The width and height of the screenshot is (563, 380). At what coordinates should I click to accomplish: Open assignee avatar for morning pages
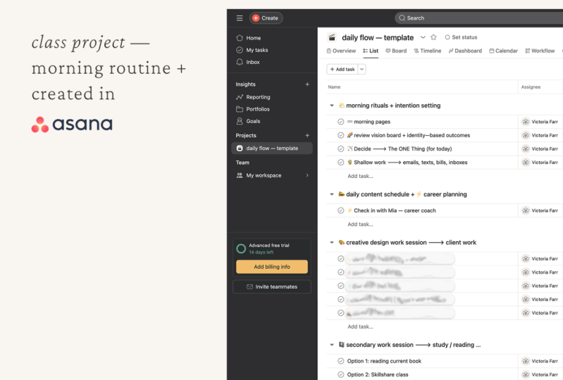(x=526, y=122)
